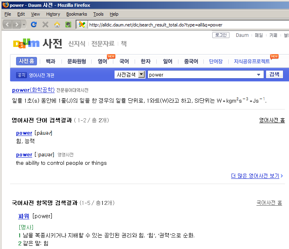Open the power(화학공학) entry link
This screenshot has height=249, width=289.
pyautogui.click(x=33, y=90)
